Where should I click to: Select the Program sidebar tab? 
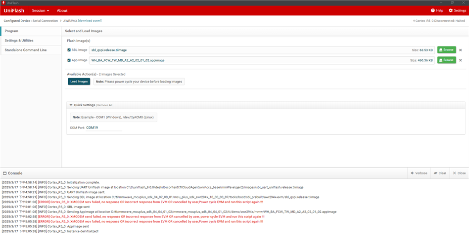31,31
